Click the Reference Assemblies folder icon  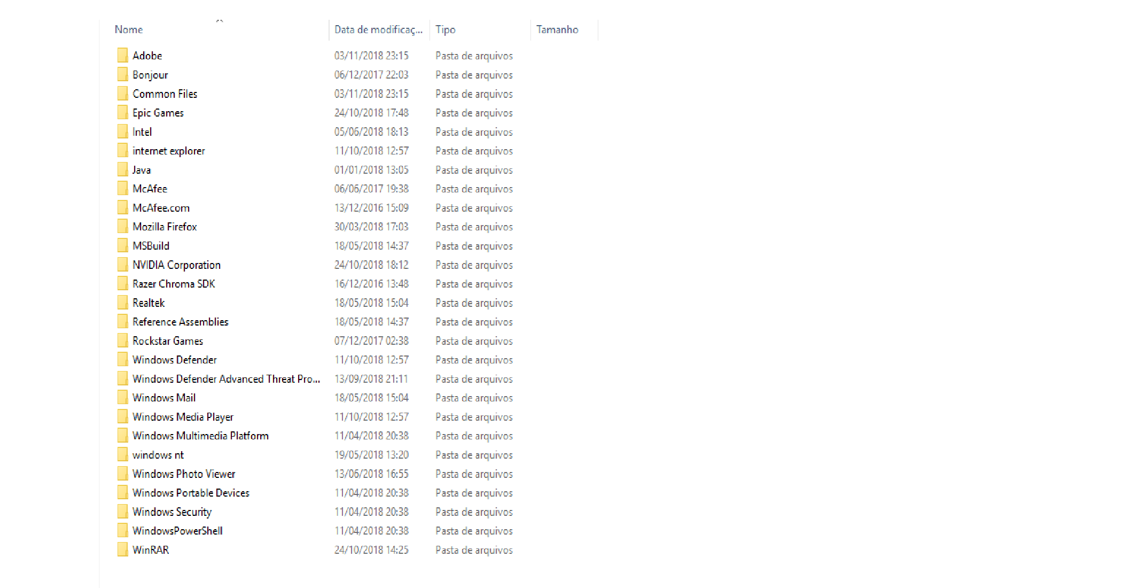click(x=122, y=322)
